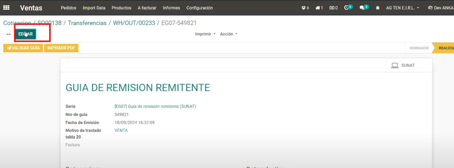
Task: Open the Informes menu
Action: click(171, 8)
